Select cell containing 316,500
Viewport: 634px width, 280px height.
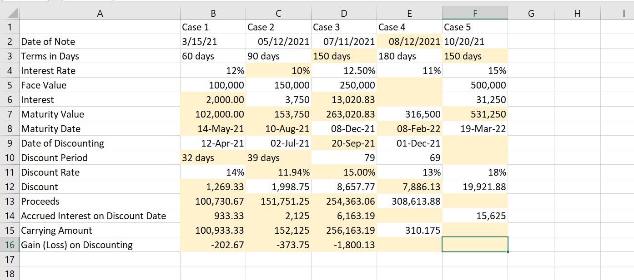tap(409, 114)
